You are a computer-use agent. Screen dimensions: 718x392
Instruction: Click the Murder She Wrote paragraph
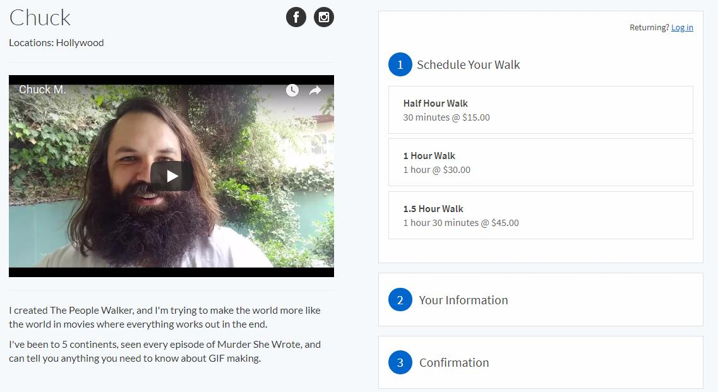tap(165, 352)
